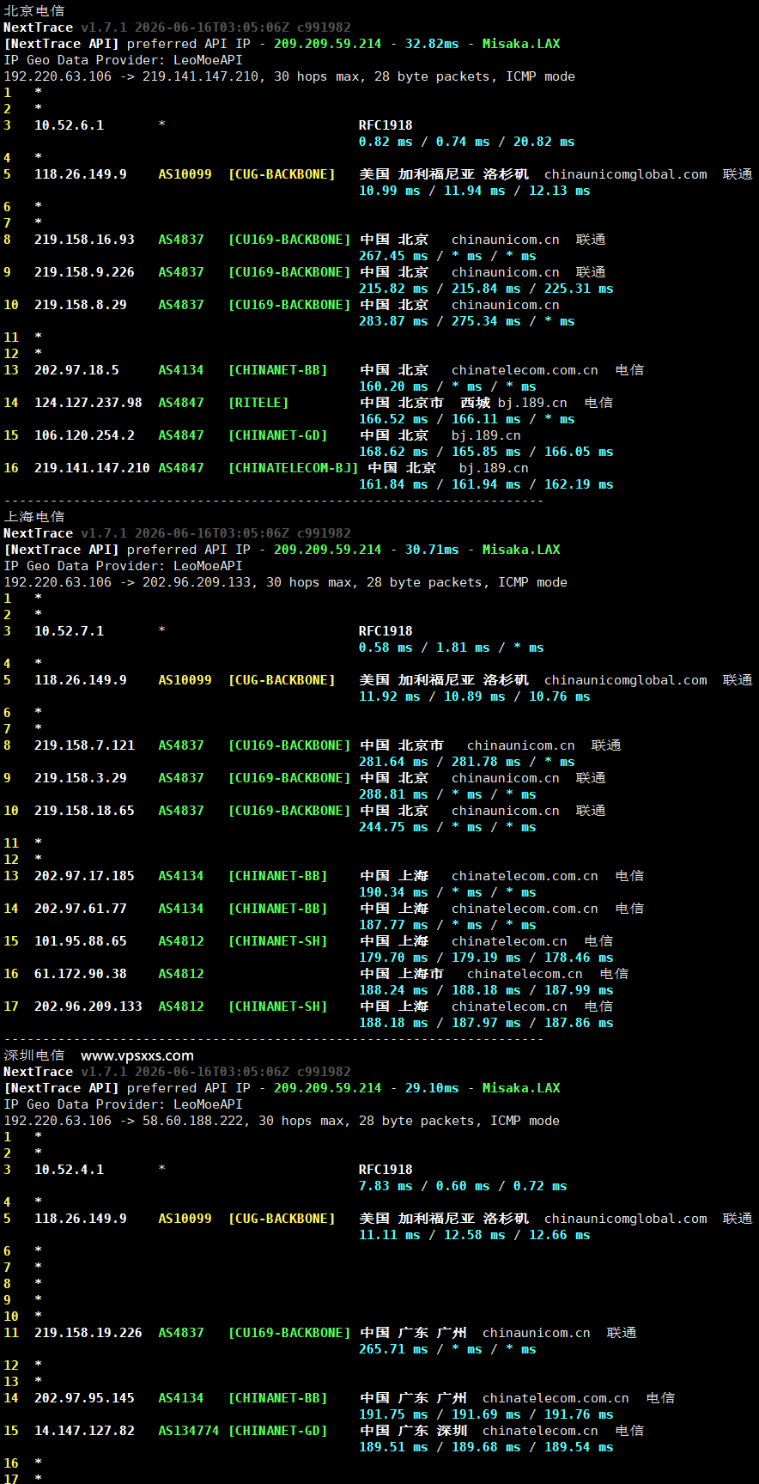Select the 深圳电信 section heading
The height and width of the screenshot is (1484, 759).
pyautogui.click(x=34, y=1055)
